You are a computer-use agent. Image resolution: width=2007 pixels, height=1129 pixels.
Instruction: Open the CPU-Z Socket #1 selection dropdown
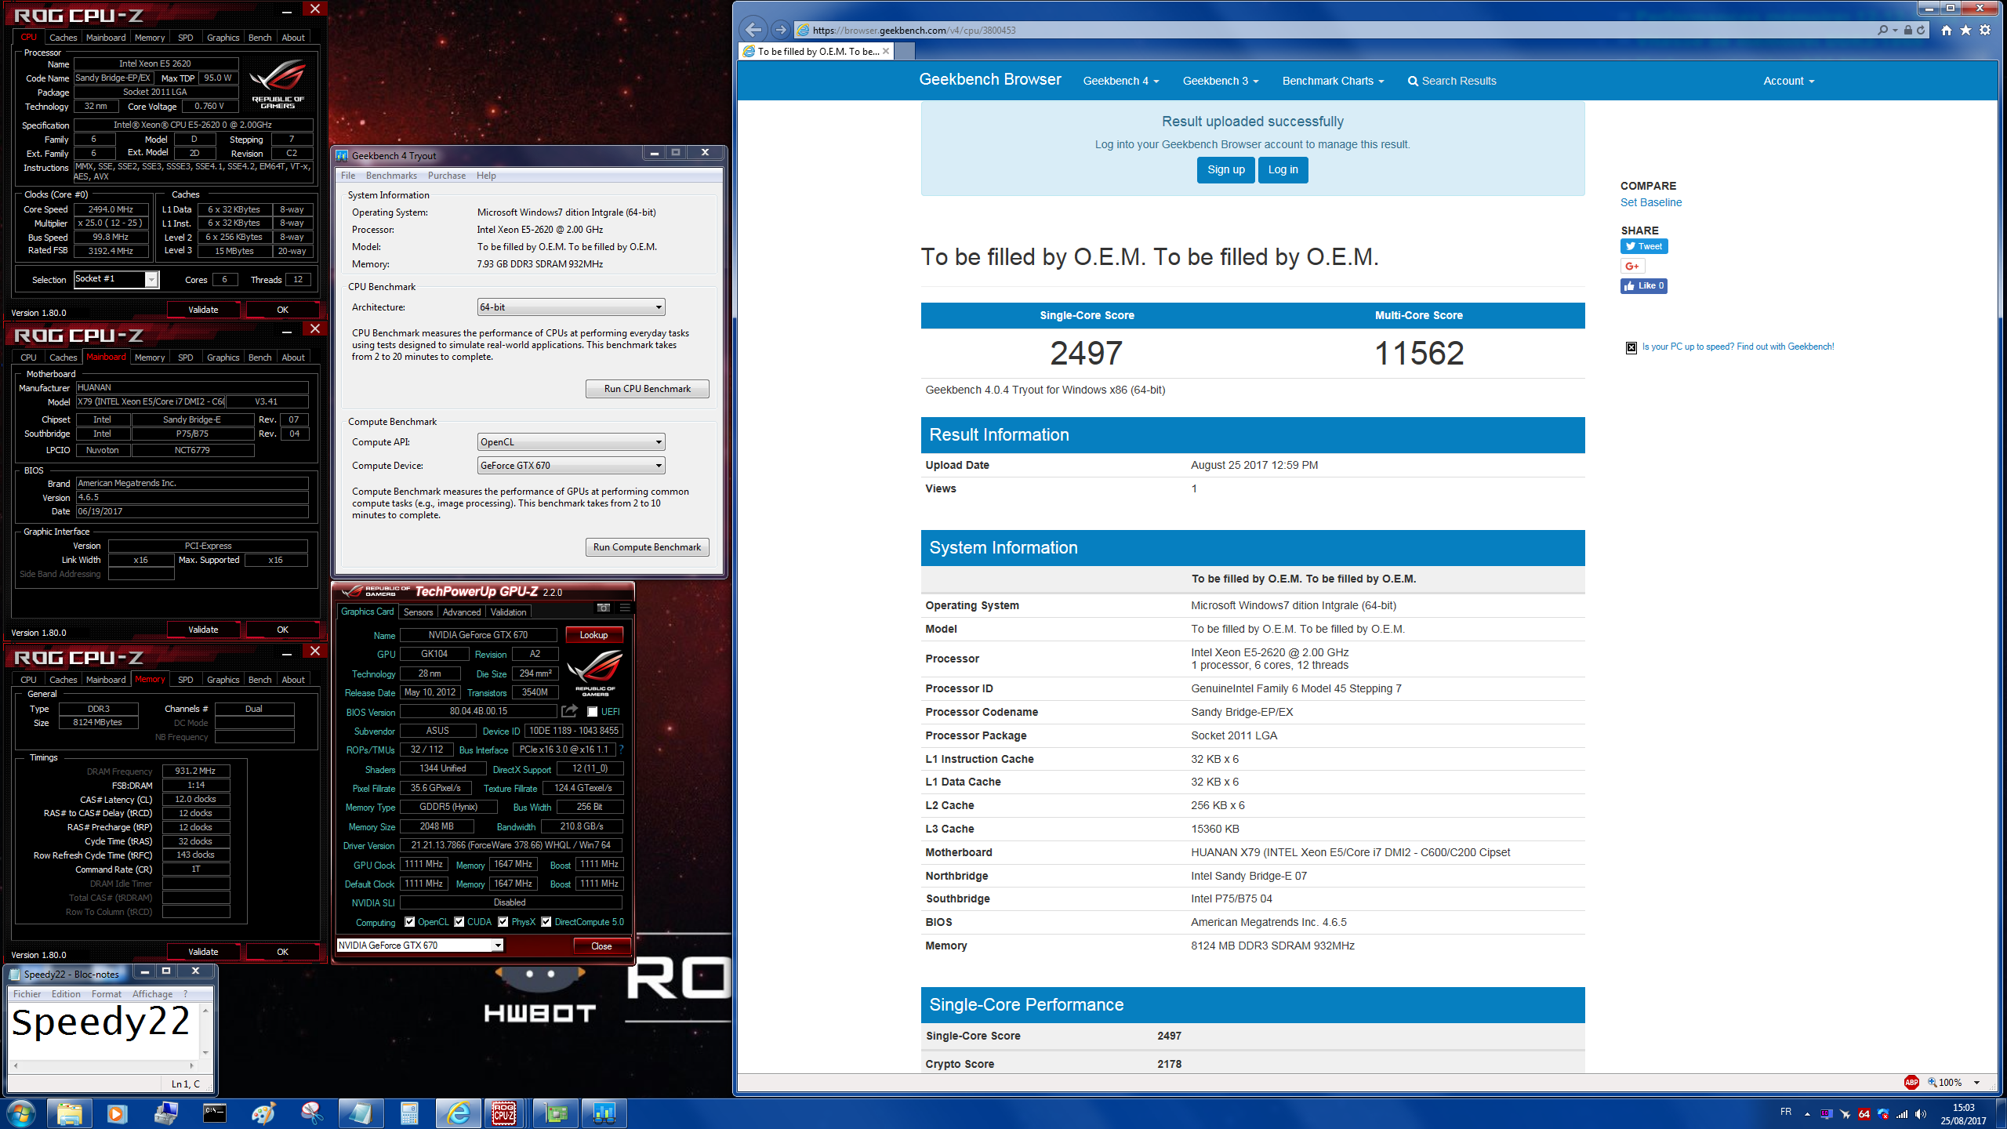point(117,279)
